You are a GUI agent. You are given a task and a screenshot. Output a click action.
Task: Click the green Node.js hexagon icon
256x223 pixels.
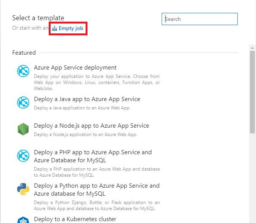coord(23,129)
